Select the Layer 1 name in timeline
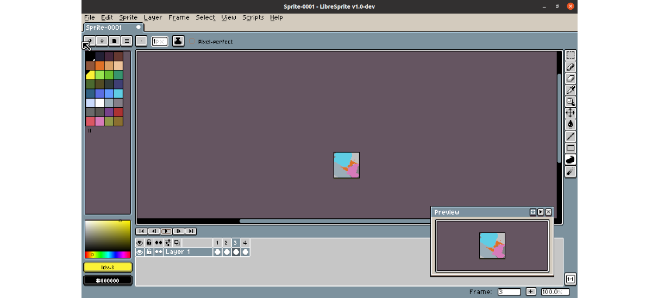 click(188, 252)
